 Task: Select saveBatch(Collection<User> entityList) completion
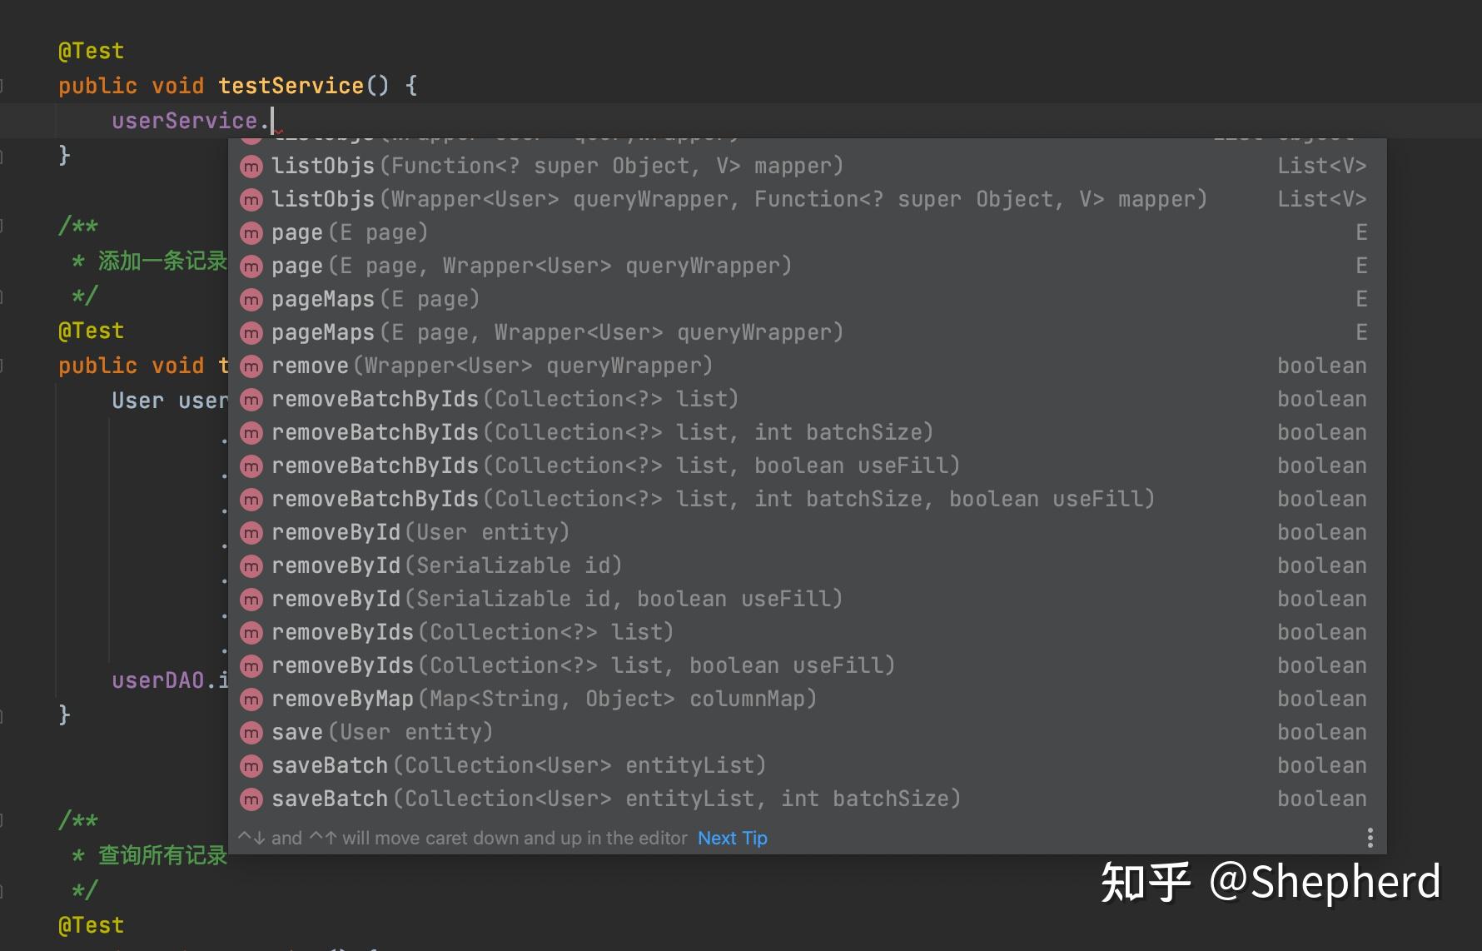[518, 765]
